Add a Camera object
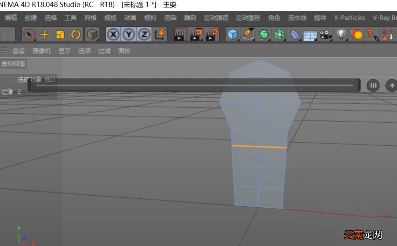This screenshot has width=397, height=246. 326,34
